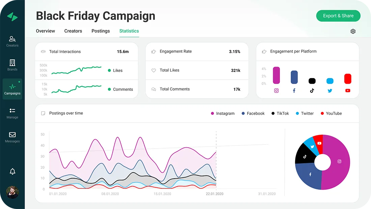Toggle the Instagram series in chart legend
This screenshot has height=209, width=371.
[x=223, y=113]
